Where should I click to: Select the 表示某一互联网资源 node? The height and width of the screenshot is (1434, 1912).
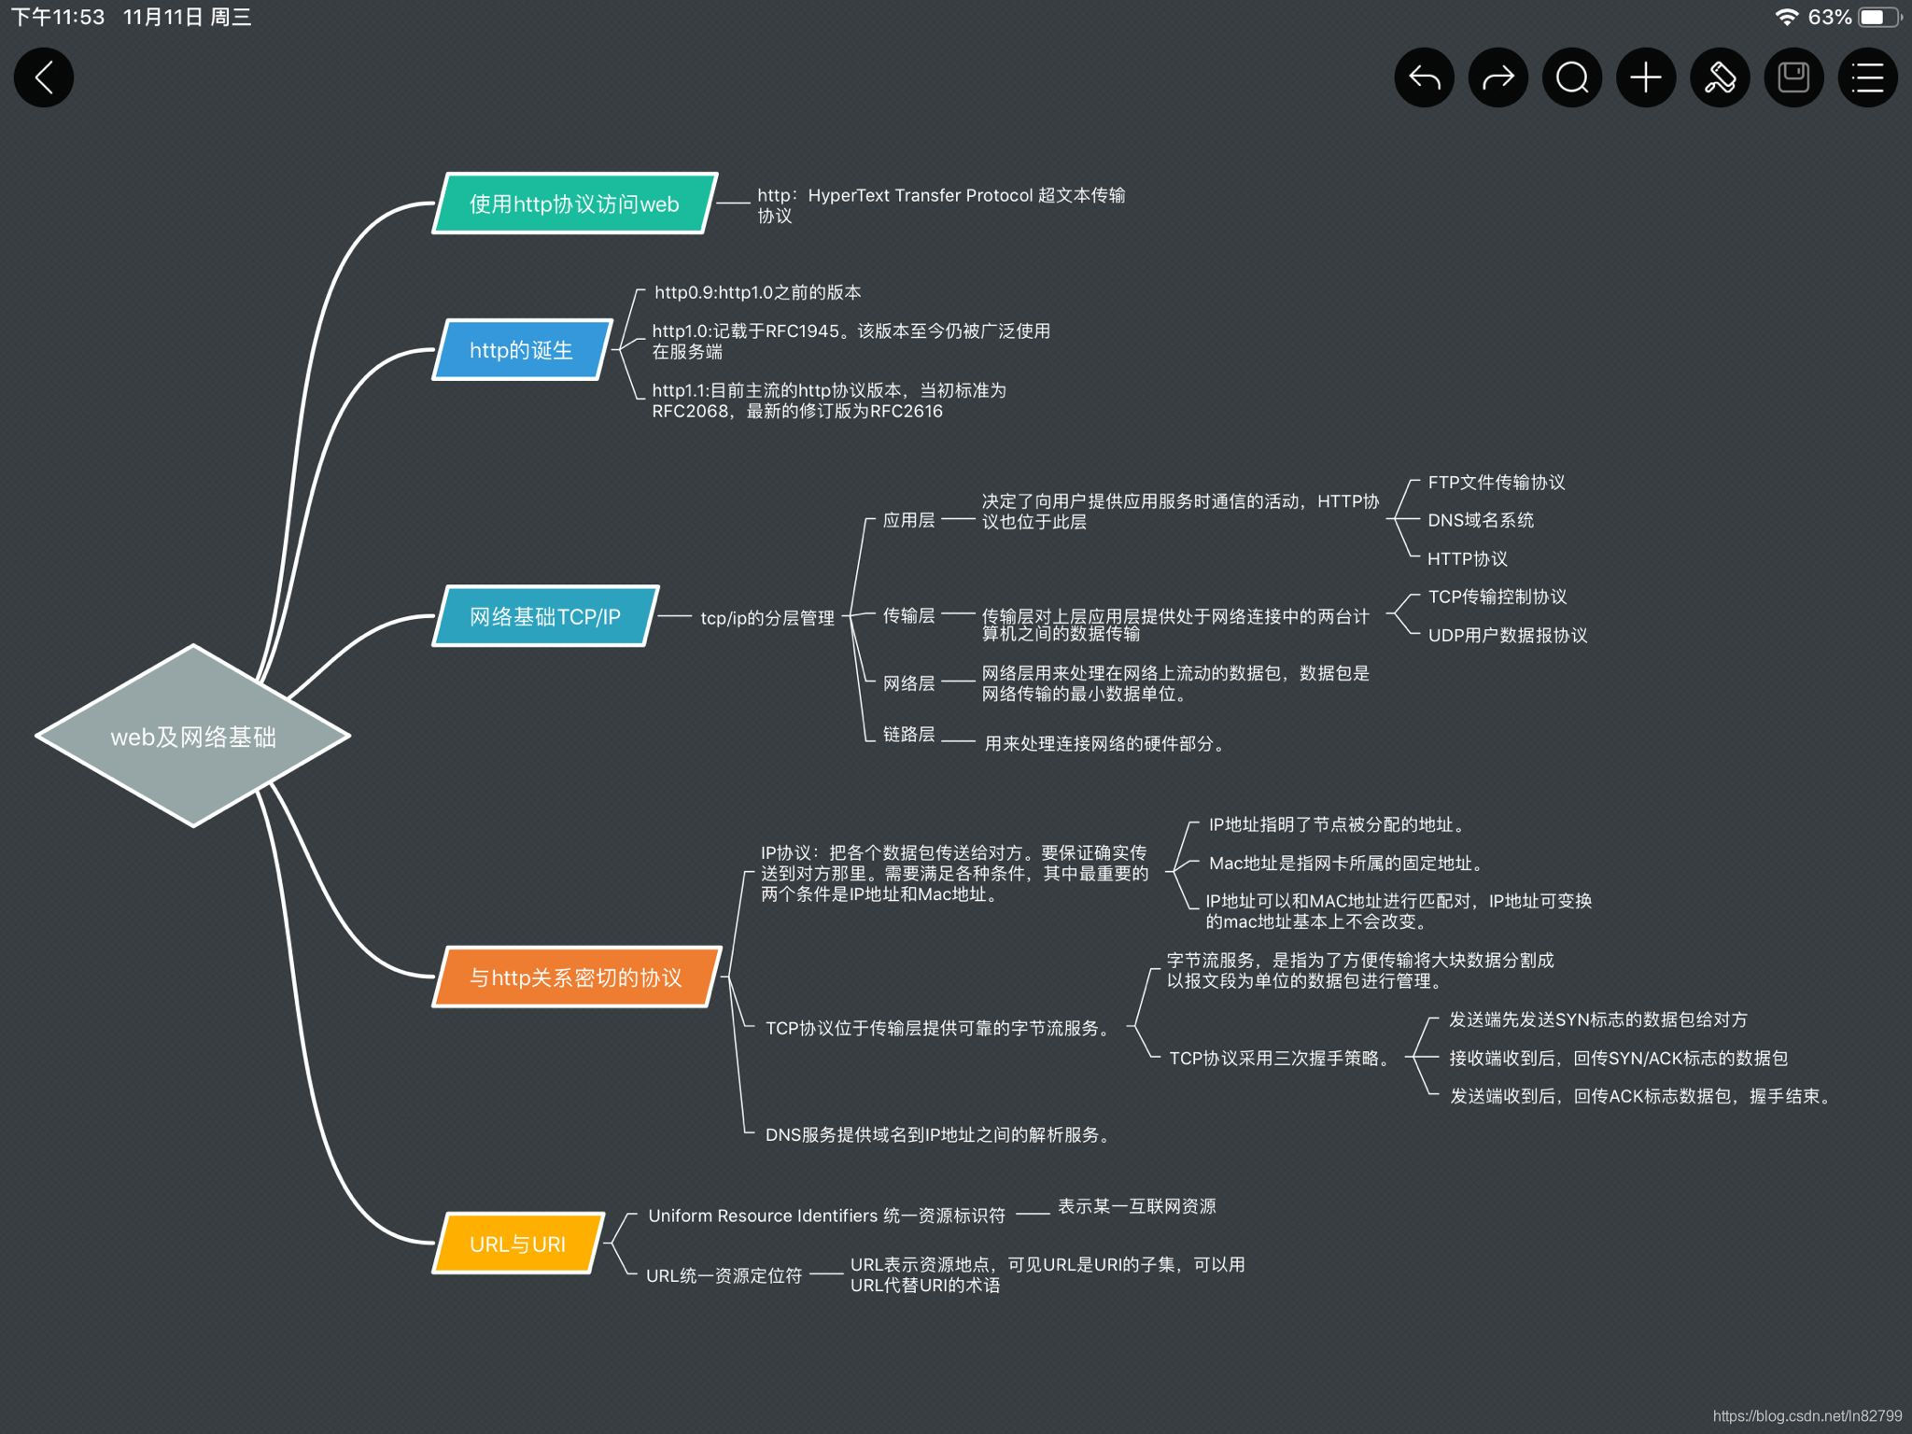[x=1137, y=1206]
